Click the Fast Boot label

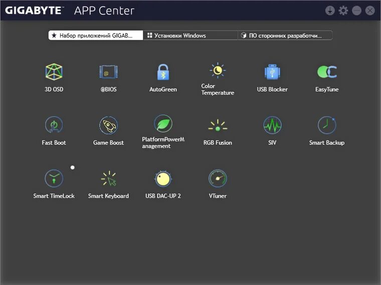tap(54, 142)
